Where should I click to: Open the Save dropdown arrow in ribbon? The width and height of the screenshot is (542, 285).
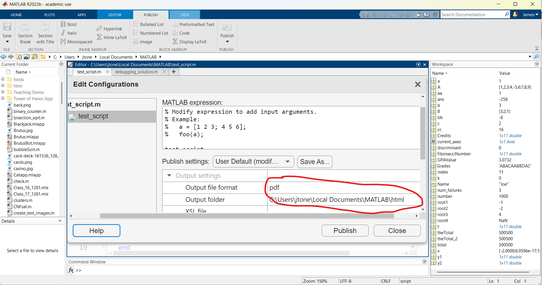[7, 42]
